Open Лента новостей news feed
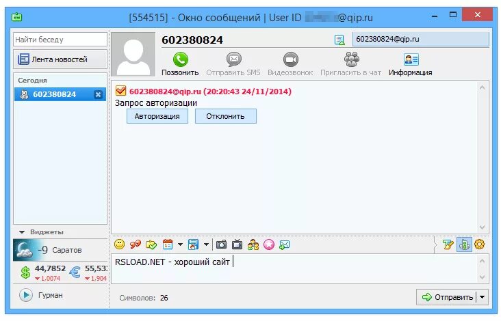 (60, 59)
